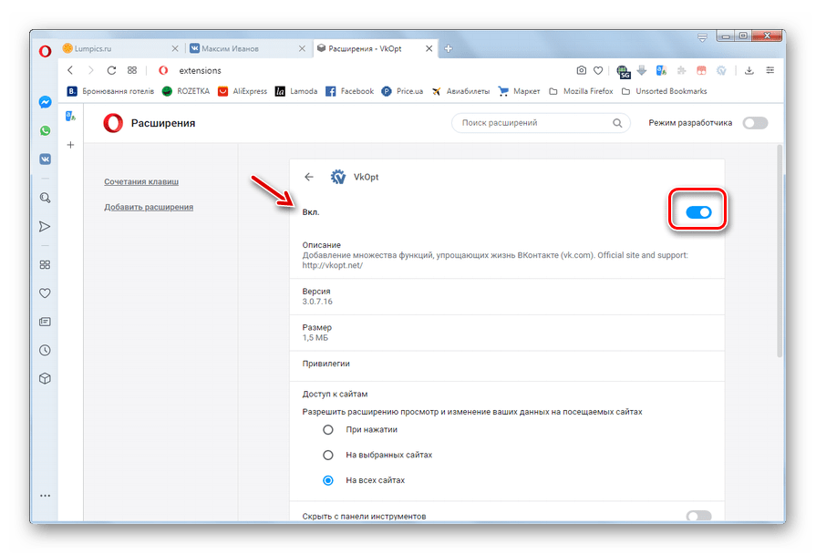The width and height of the screenshot is (816, 554).
Task: Click the translator icon in the sidebar panel
Action: pos(71,116)
